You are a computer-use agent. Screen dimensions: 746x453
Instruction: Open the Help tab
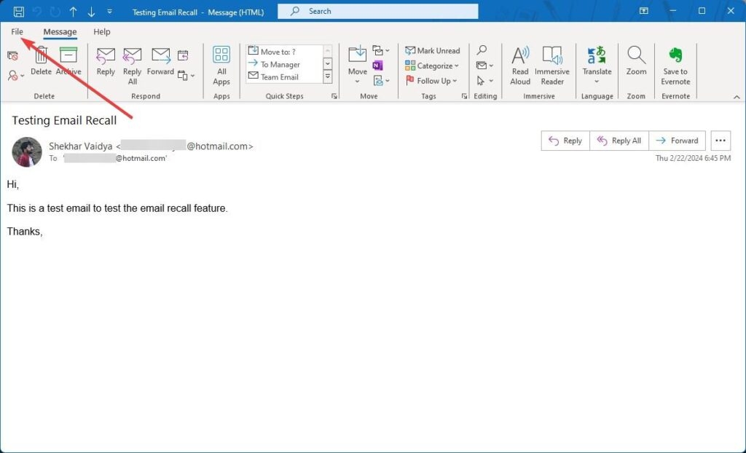coord(102,32)
